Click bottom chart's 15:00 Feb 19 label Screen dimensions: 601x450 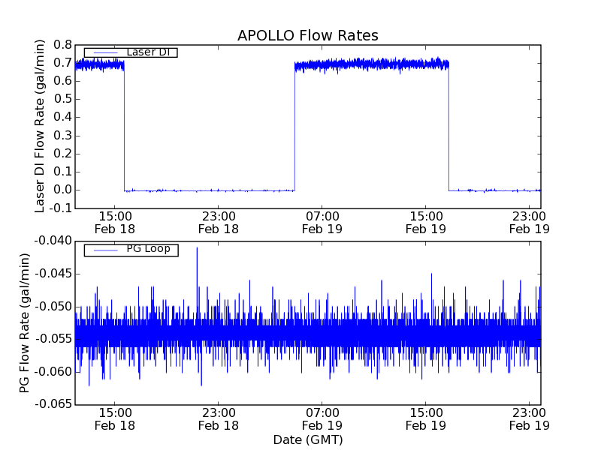click(x=426, y=419)
